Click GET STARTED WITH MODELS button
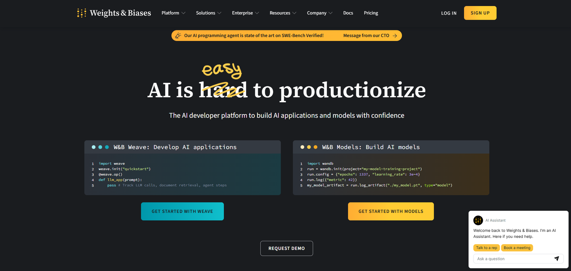Viewport: 571px width, 271px height. (x=391, y=211)
